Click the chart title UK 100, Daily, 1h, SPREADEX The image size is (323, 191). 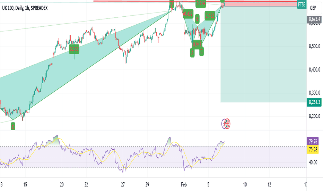25,8
